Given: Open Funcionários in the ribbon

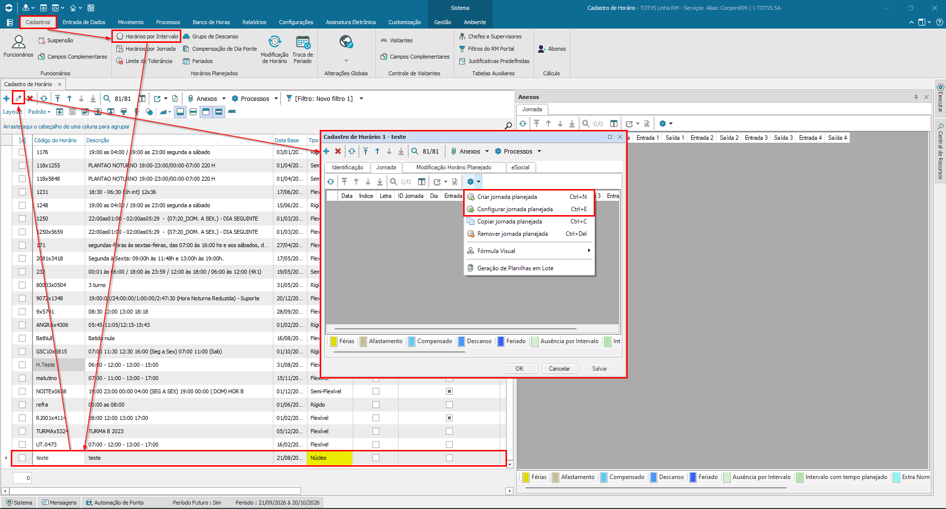Looking at the screenshot, I should (x=18, y=46).
